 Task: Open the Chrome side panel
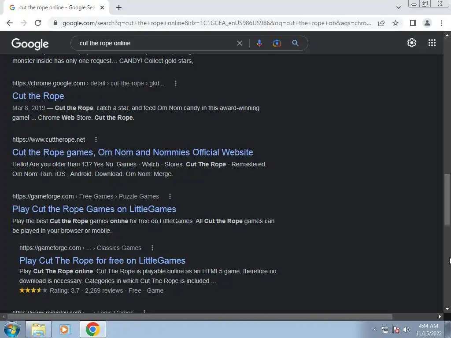413,23
